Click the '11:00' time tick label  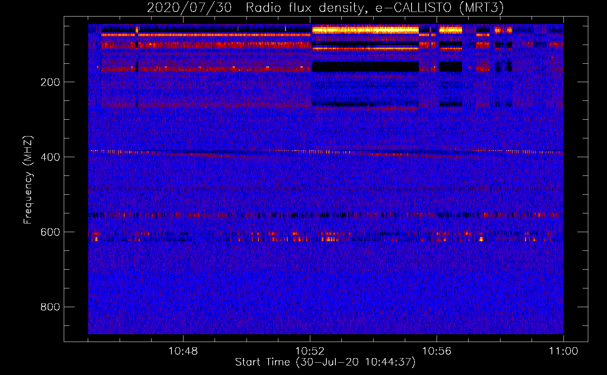(563, 351)
